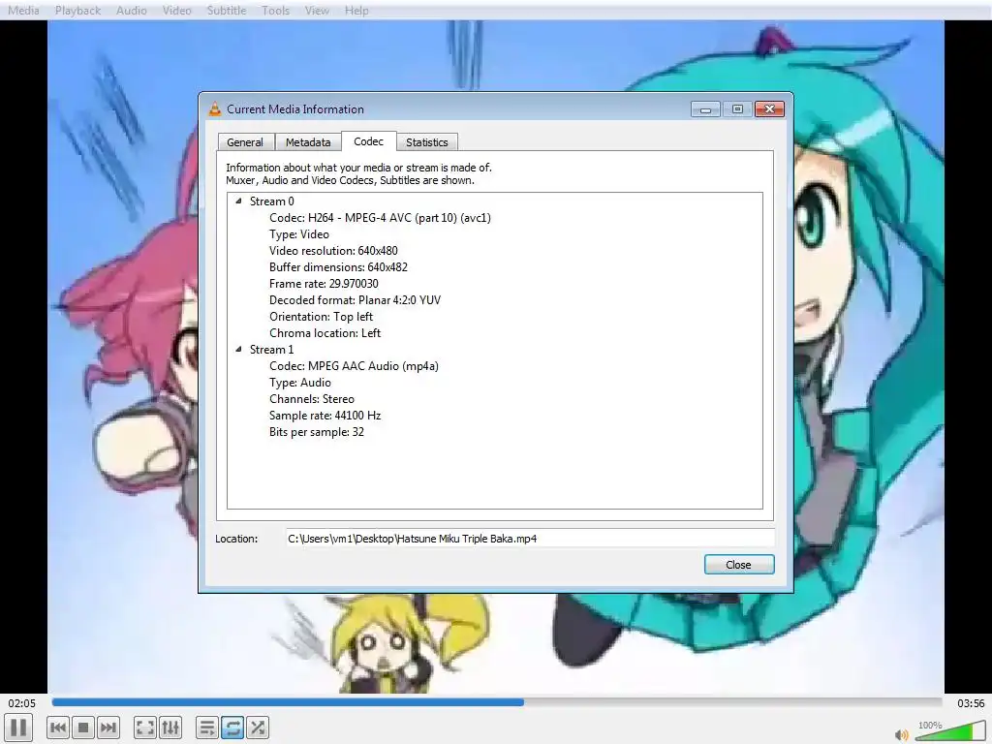This screenshot has height=744, width=992.
Task: Open the Help menu
Action: [x=356, y=10]
